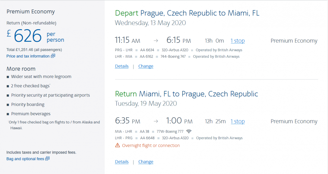
Task: Click the Total £1,251.46 all passengers text
Action: [x=34, y=50]
